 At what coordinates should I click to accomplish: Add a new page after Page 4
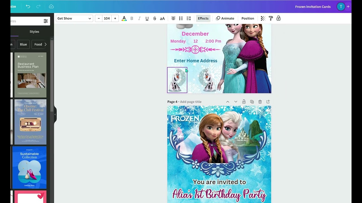268,102
